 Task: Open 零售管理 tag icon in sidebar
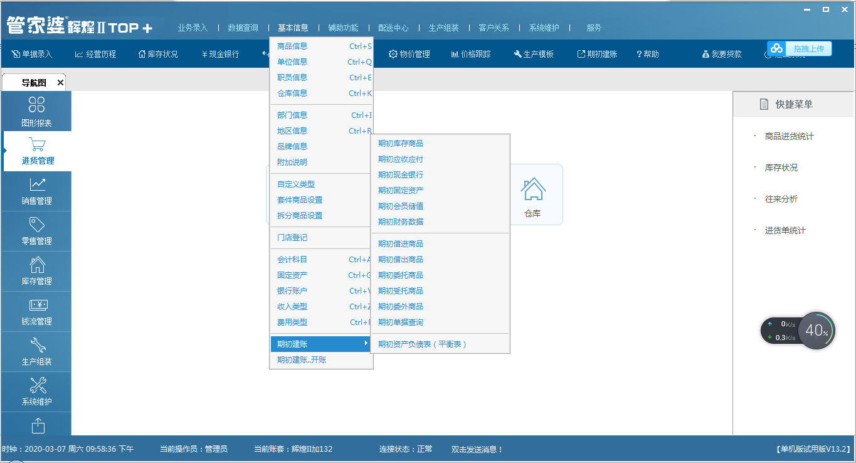(x=36, y=225)
